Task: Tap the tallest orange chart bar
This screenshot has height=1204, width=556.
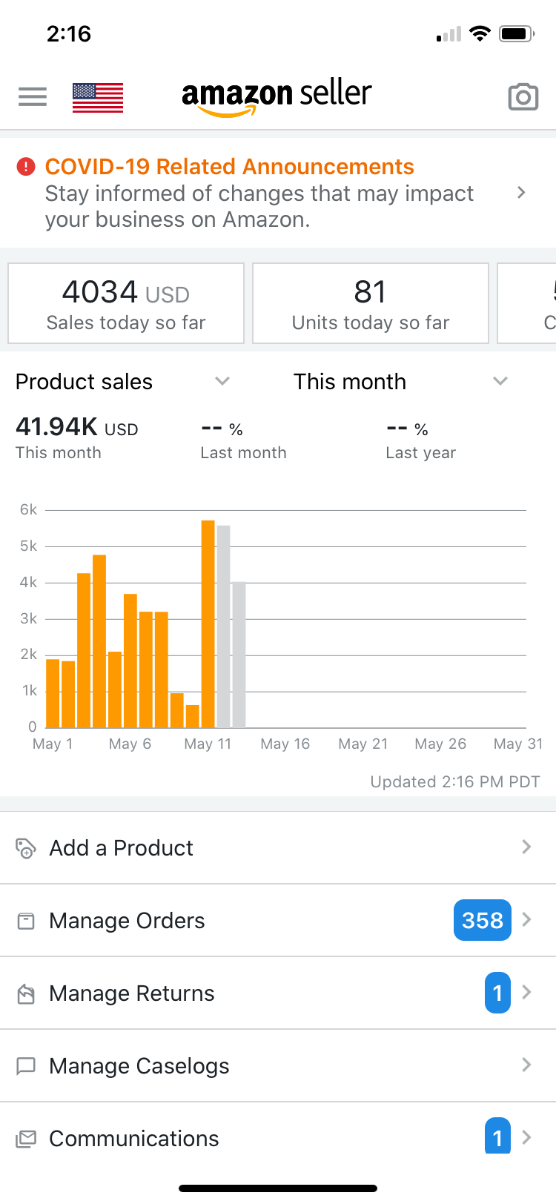Action: coord(208,623)
